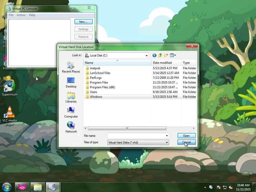The image size is (256, 192).
Task: Open network tray icon
Action: 225,187
